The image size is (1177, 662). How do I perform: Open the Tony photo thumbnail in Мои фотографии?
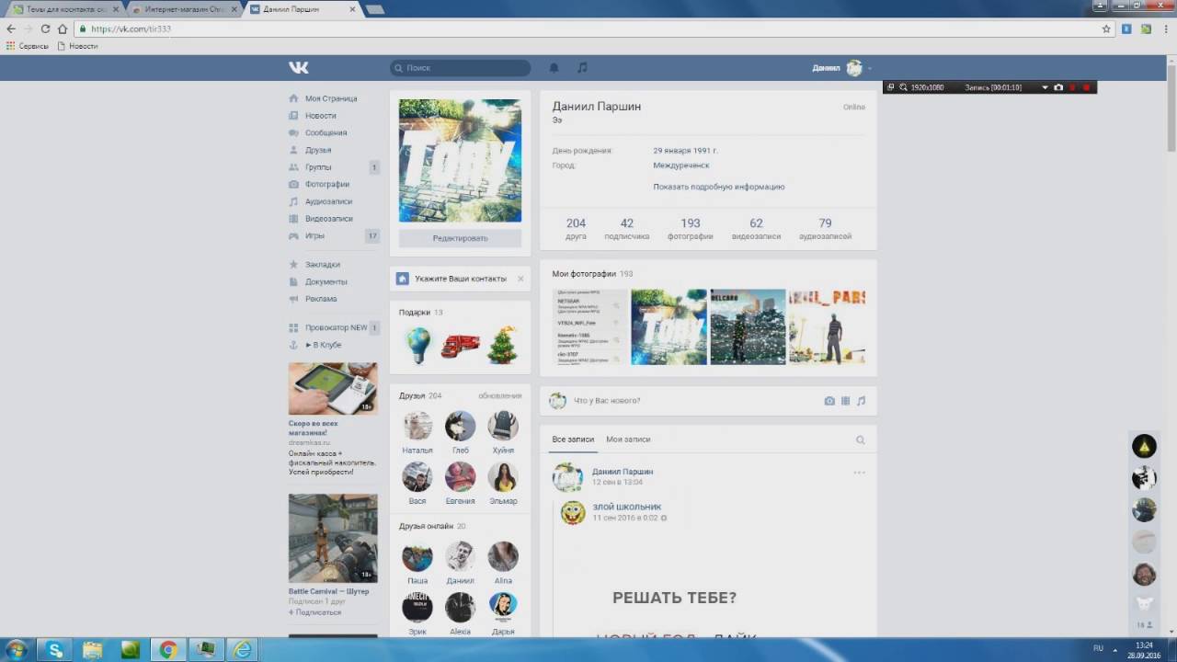[x=668, y=327]
